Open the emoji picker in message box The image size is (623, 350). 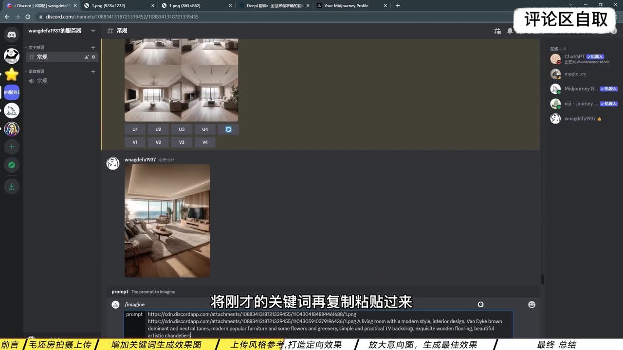[x=531, y=304]
